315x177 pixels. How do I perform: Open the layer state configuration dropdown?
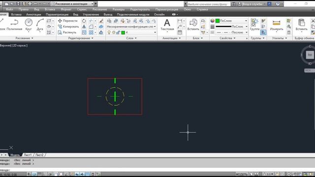click(131, 27)
